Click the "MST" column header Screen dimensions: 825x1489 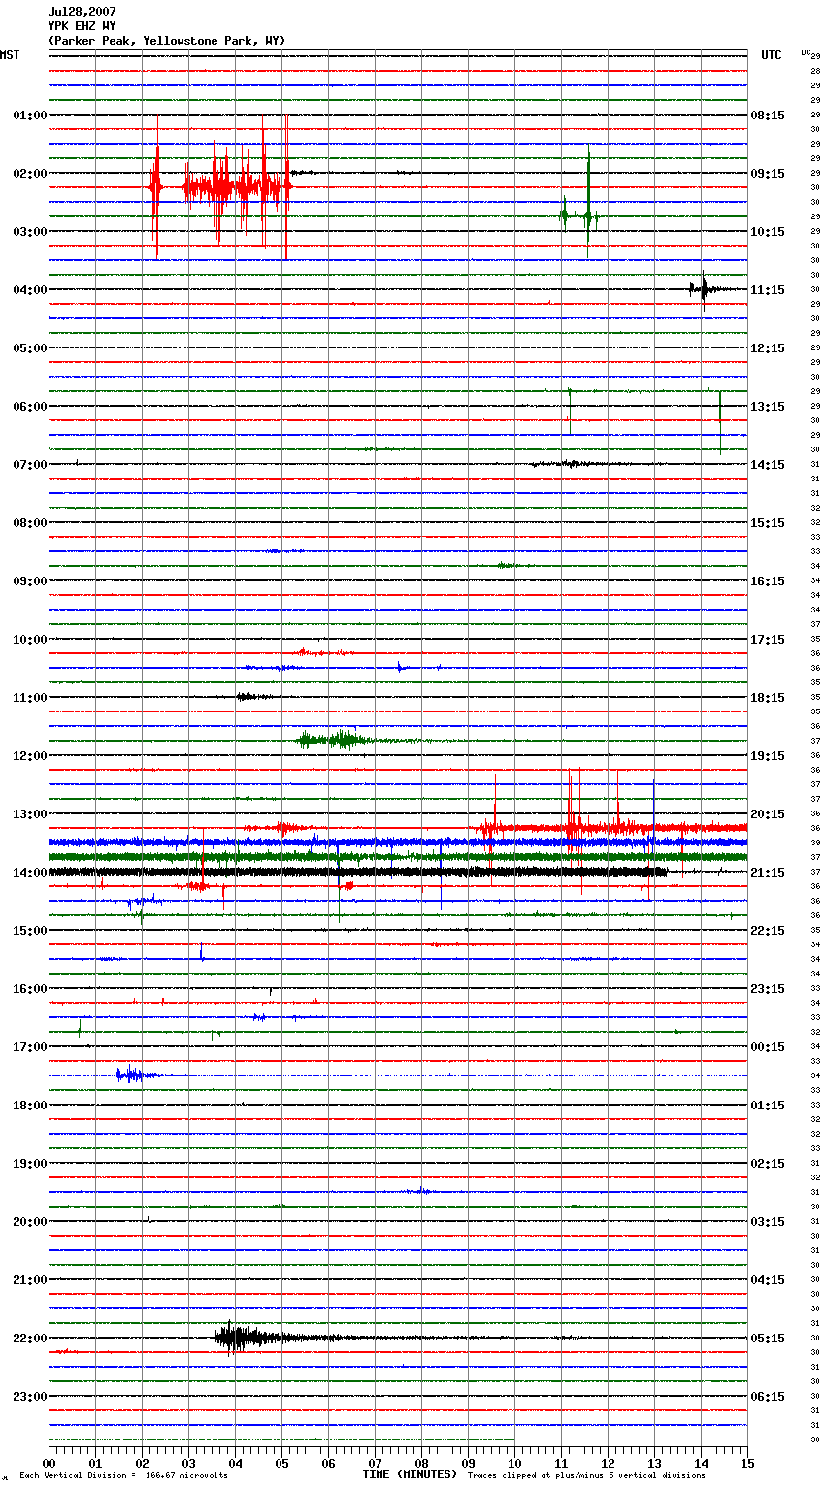click(10, 55)
